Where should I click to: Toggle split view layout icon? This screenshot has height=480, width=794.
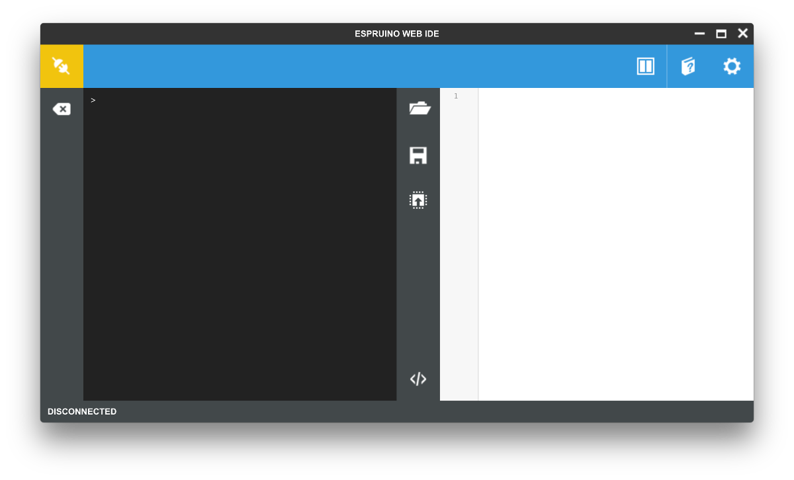click(646, 66)
